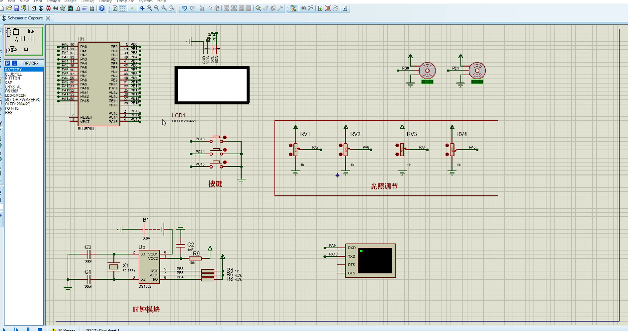
Task: Click the stop simulation square button
Action: (40, 329)
